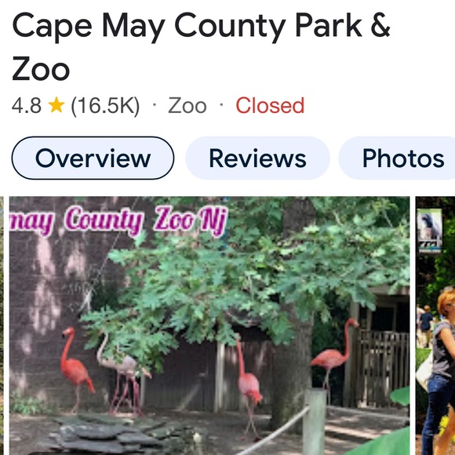This screenshot has width=455, height=455.
Task: Open the partial photo at the left edge
Action: (x=2, y=326)
